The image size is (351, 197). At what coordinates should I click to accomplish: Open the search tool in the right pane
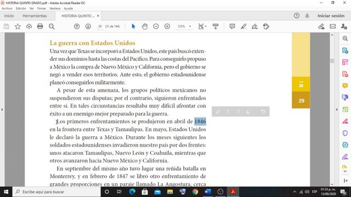pos(345,38)
